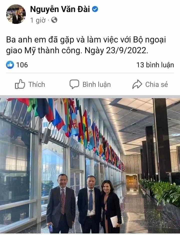
Task: Tap the "Bình luận" text label
Action: (x=96, y=85)
